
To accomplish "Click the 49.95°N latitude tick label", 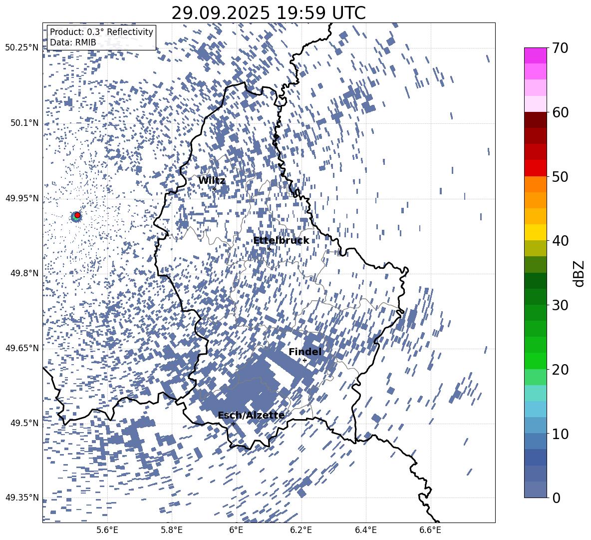I will (22, 198).
